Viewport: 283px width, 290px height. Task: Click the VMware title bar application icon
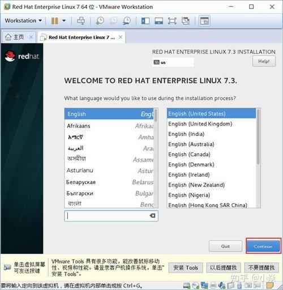click(7, 7)
